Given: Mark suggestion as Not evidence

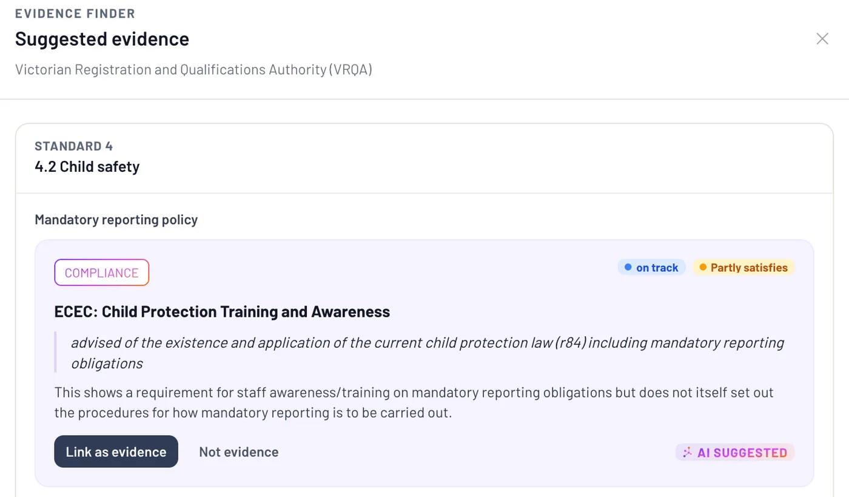Looking at the screenshot, I should point(239,451).
